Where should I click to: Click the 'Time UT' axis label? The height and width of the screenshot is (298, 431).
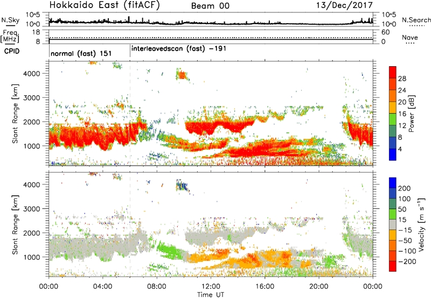(x=211, y=295)
